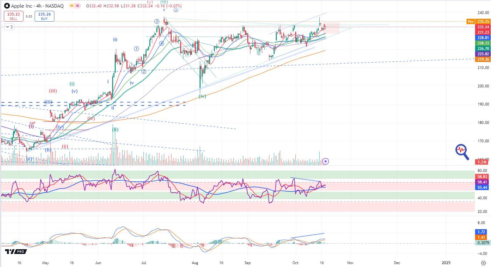
Task: Select the green (iv) label below August low
Action: 202,96
